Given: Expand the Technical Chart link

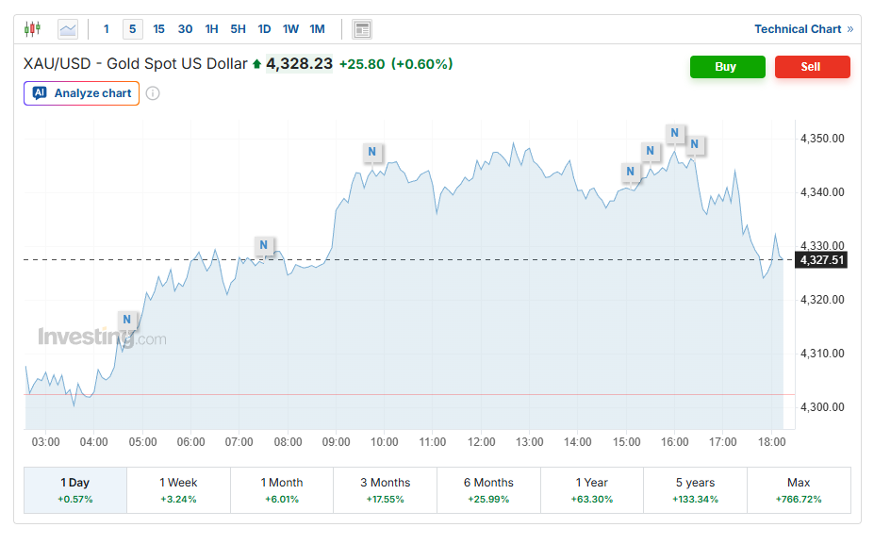Looking at the screenshot, I should [x=803, y=29].
